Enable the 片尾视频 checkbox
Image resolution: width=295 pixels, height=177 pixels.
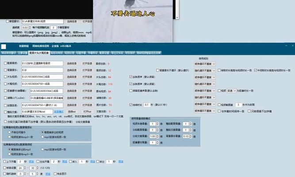[x=5, y=84]
